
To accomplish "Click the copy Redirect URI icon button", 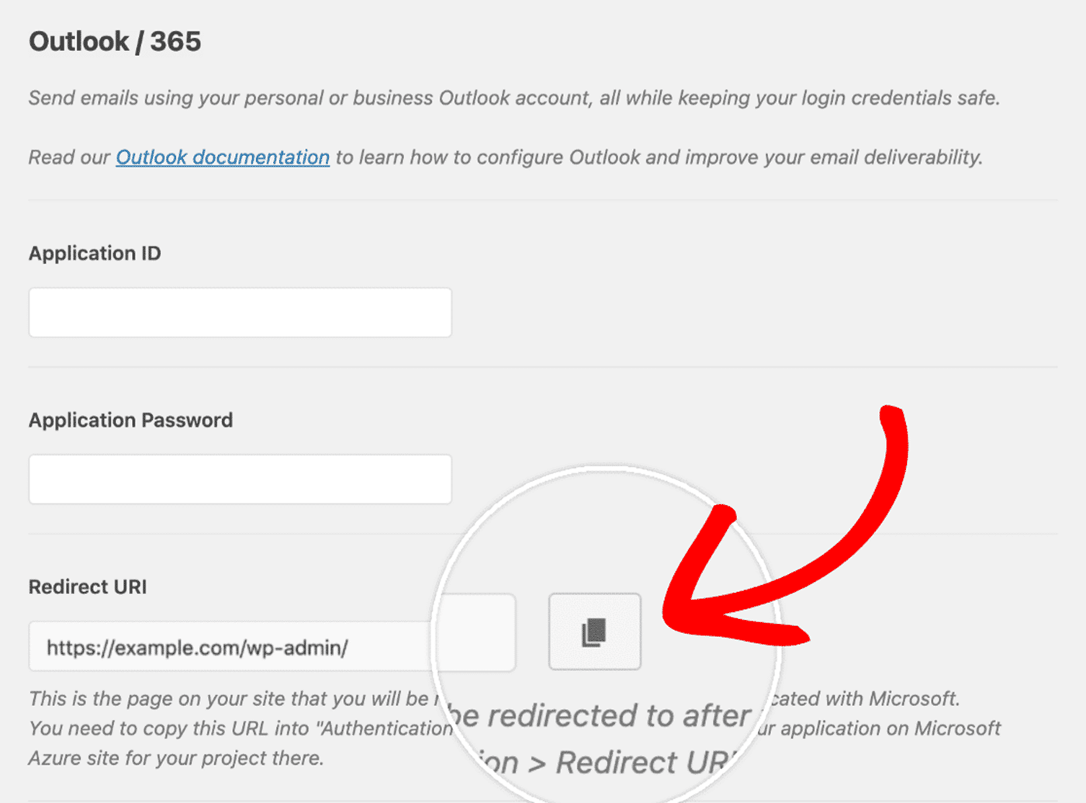I will 594,632.
